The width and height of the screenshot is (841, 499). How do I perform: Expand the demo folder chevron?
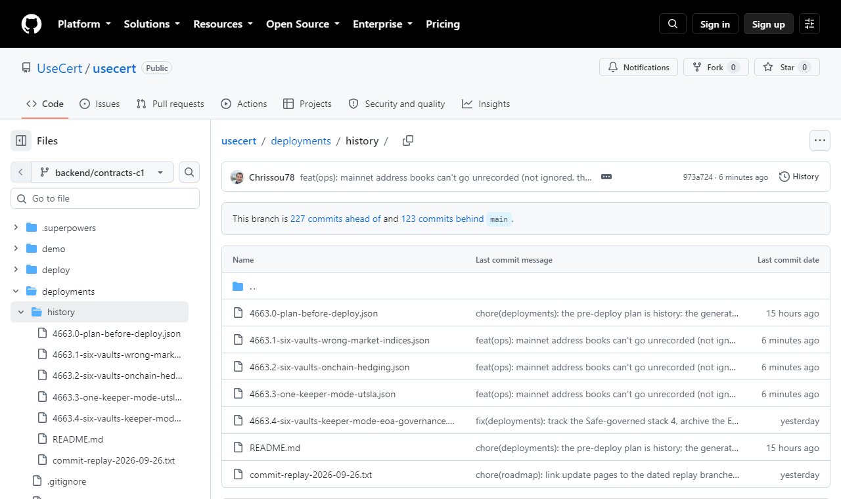click(x=16, y=249)
